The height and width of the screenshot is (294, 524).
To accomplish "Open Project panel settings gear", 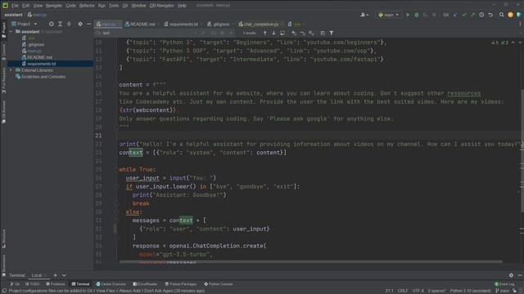I will (x=80, y=24).
